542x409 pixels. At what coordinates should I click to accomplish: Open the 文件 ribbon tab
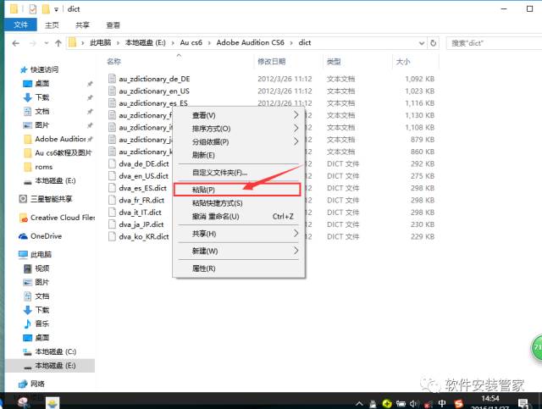(x=20, y=25)
